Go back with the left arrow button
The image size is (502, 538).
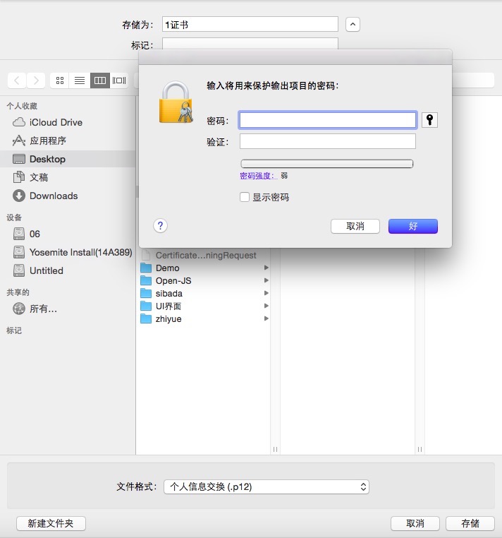point(18,80)
